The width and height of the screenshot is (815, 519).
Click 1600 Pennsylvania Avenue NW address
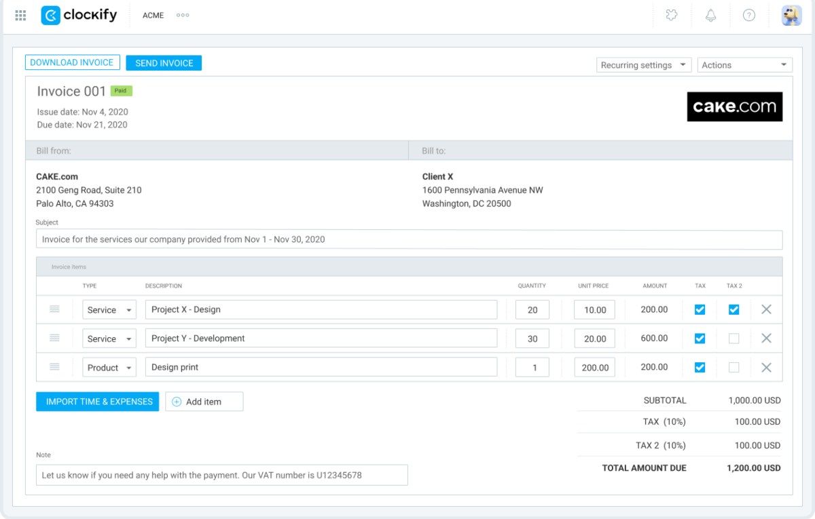coord(483,191)
